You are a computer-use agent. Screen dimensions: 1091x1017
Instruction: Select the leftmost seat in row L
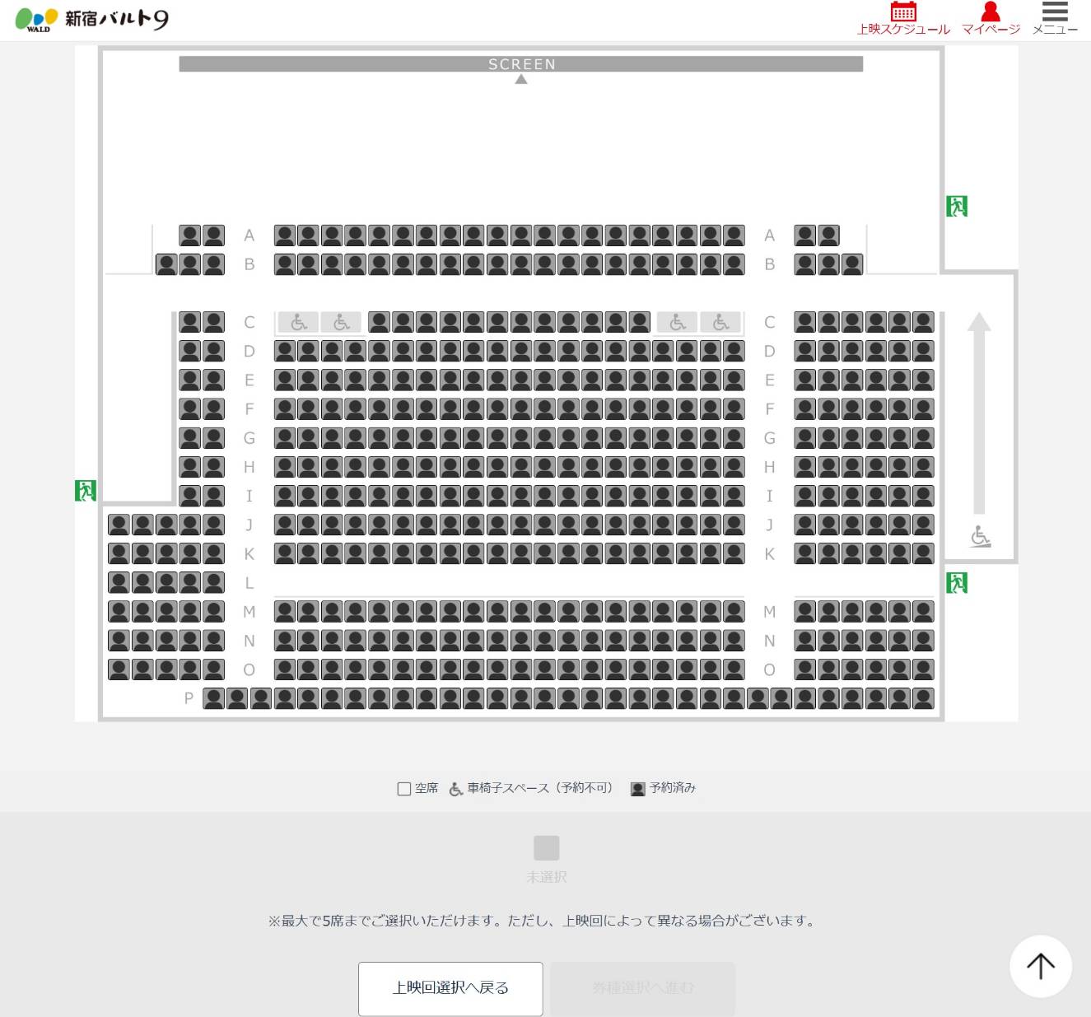click(x=119, y=582)
